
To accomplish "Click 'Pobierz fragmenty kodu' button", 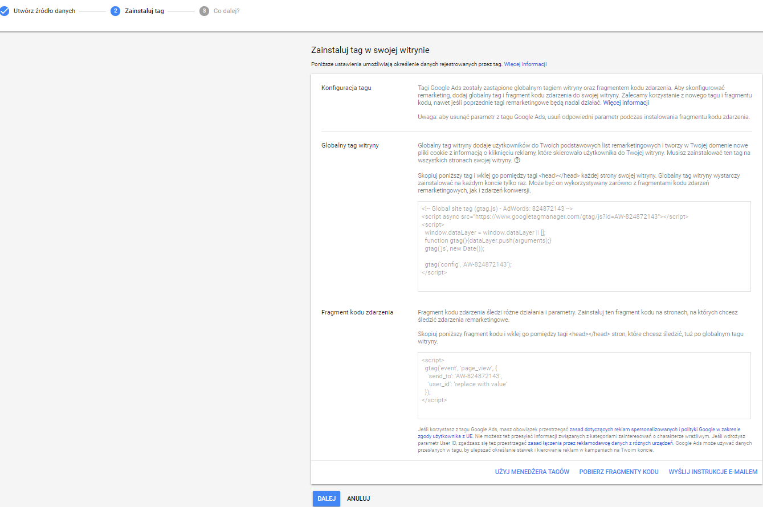I will (x=619, y=472).
